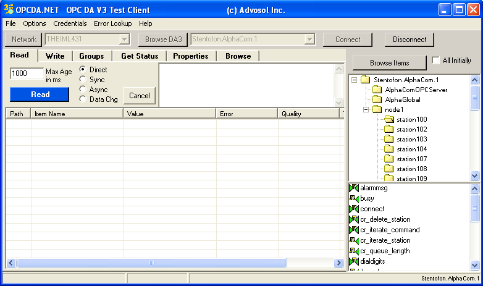
Task: Select the cr_queue_length item icon
Action: coord(353,251)
